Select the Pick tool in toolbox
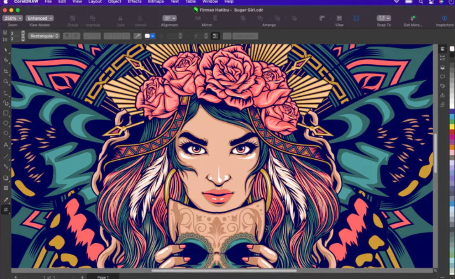The image size is (455, 279). point(5,50)
